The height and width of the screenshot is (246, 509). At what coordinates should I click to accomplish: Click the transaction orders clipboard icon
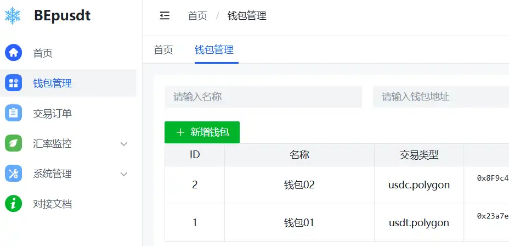tap(13, 114)
